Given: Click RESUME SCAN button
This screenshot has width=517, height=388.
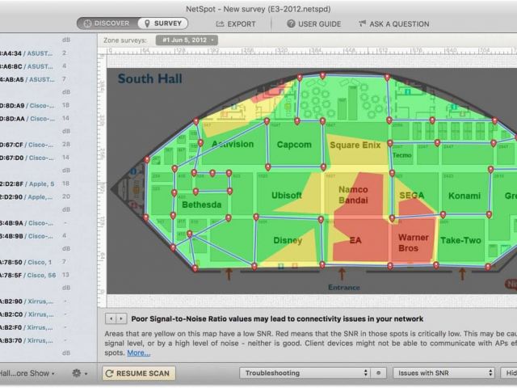Looking at the screenshot, I should pyautogui.click(x=138, y=373).
